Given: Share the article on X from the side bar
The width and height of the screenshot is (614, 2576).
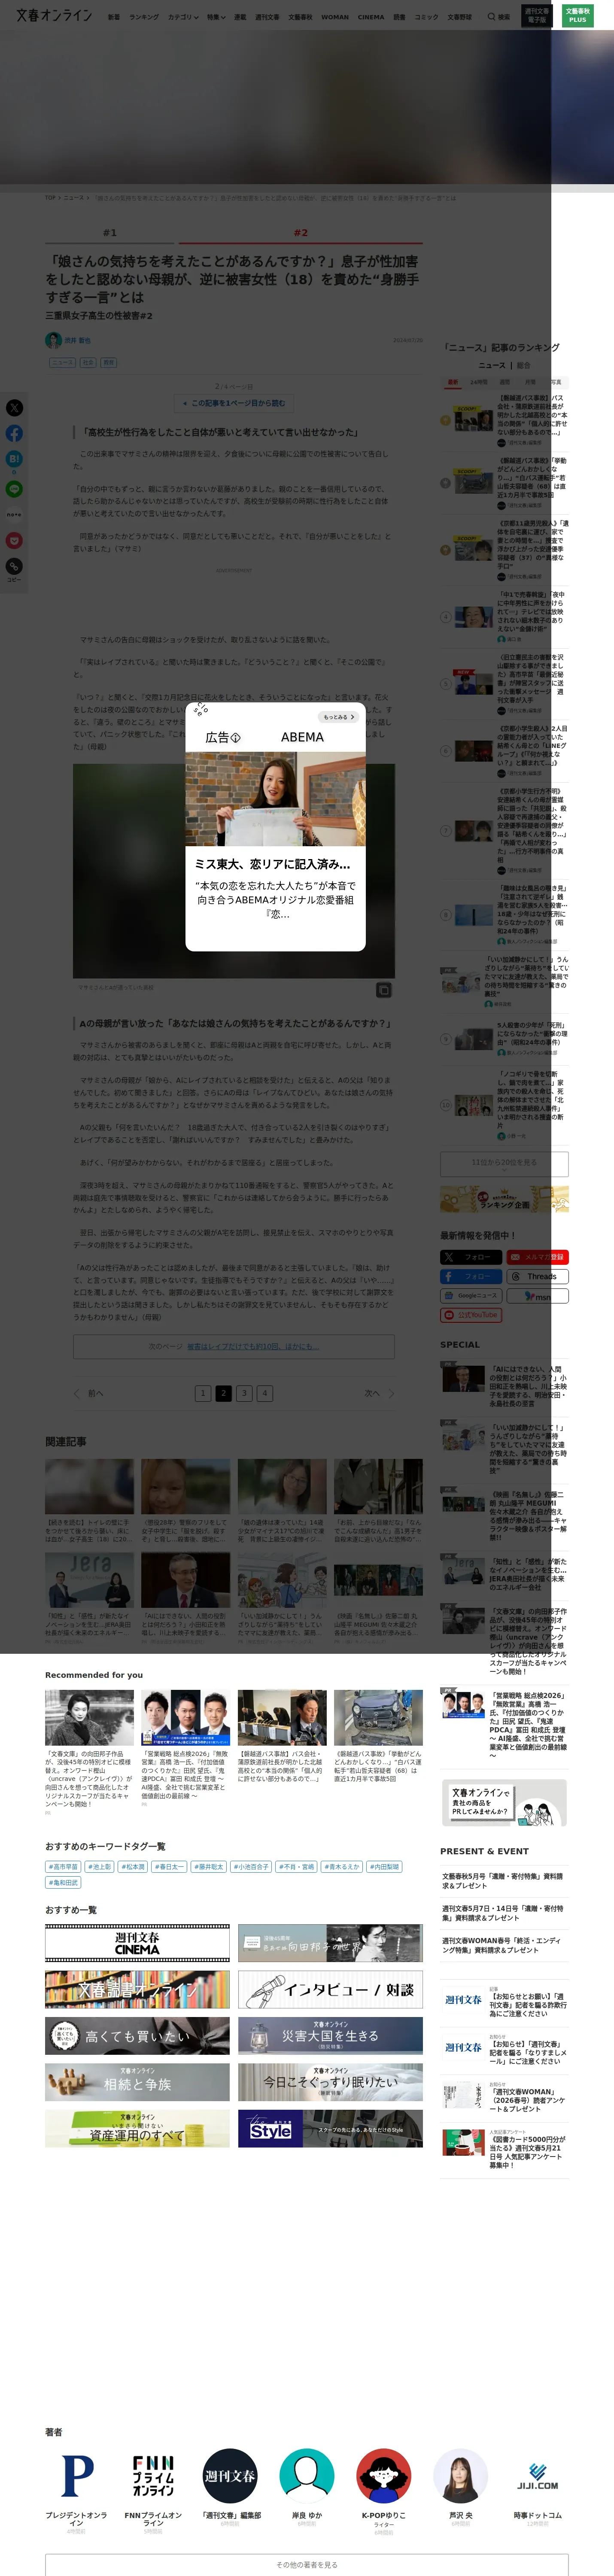Looking at the screenshot, I should click(x=14, y=408).
